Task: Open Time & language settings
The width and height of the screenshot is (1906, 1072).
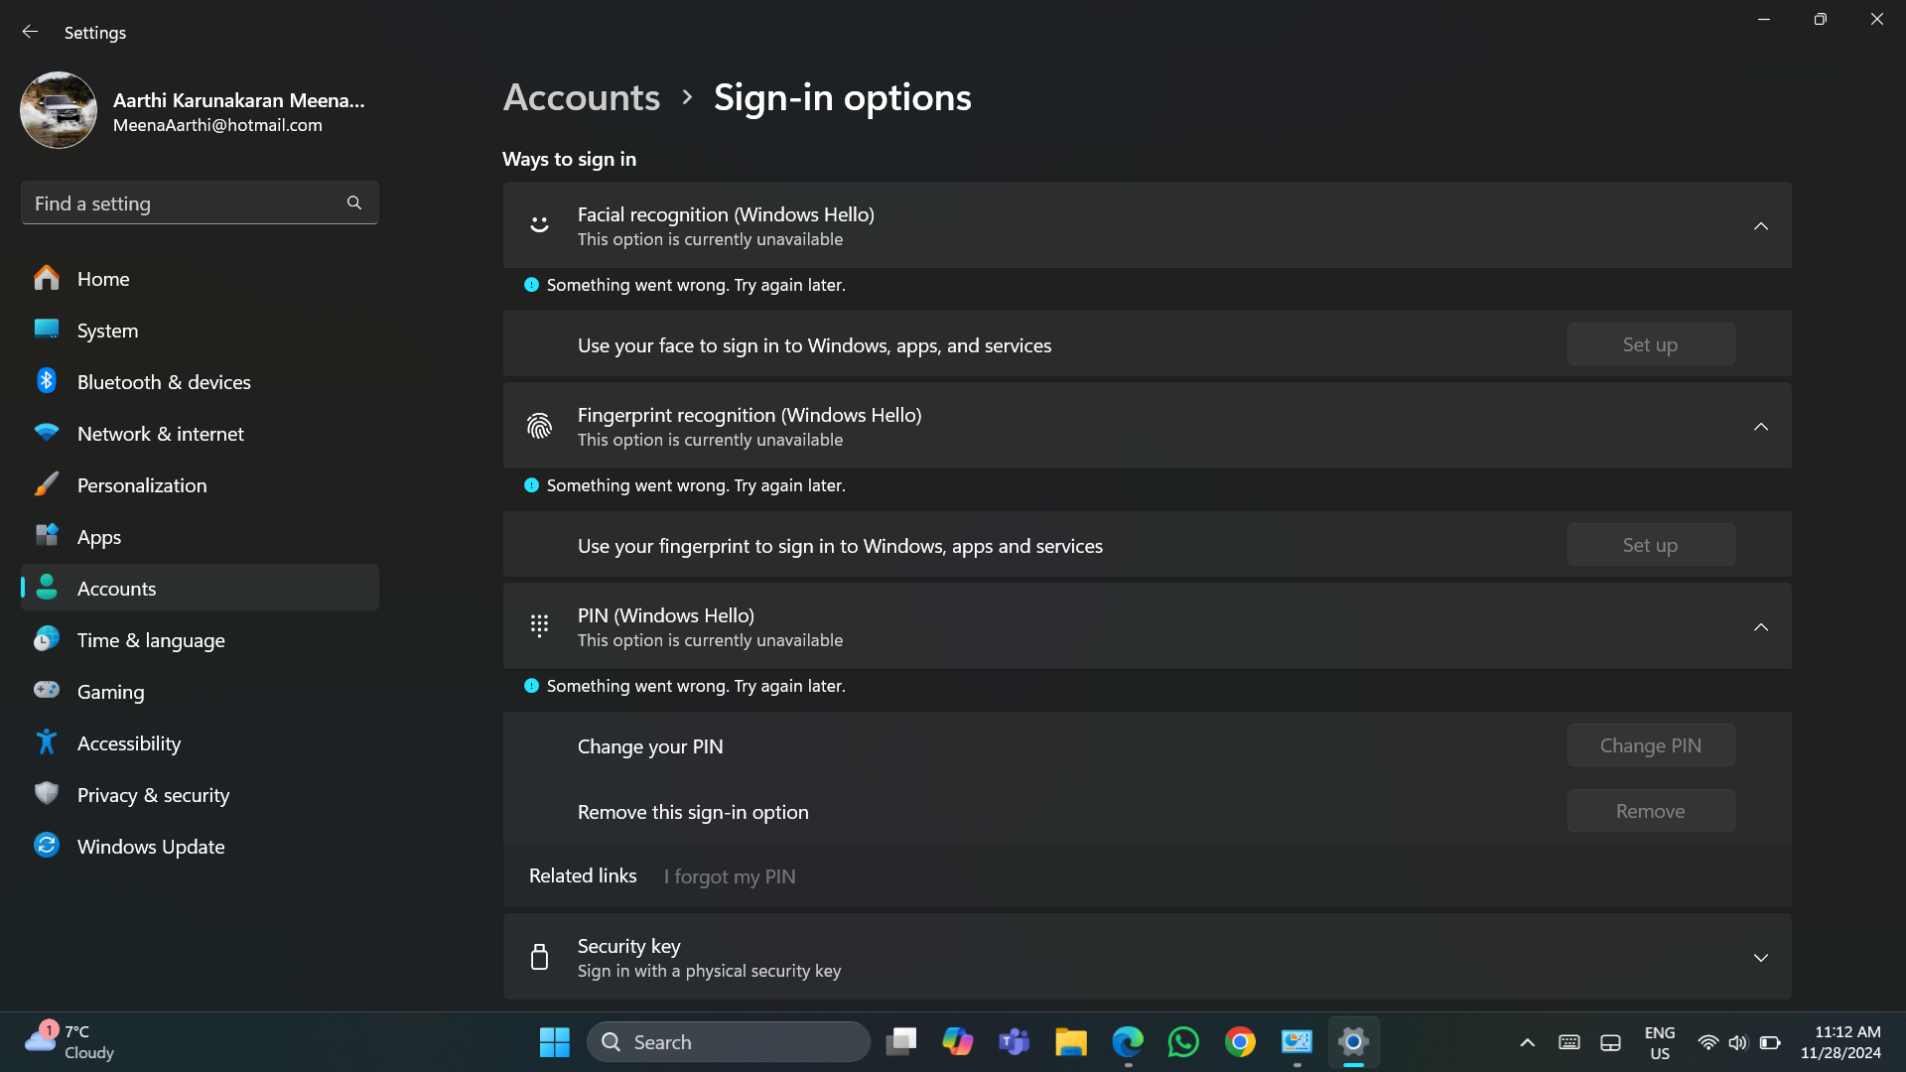Action: [x=200, y=640]
